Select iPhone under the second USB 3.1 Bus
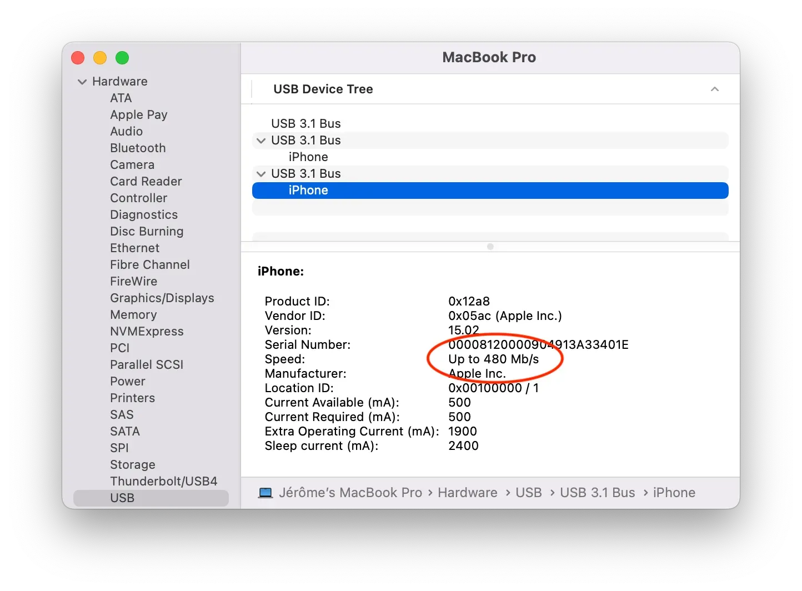This screenshot has width=802, height=591. tap(308, 157)
